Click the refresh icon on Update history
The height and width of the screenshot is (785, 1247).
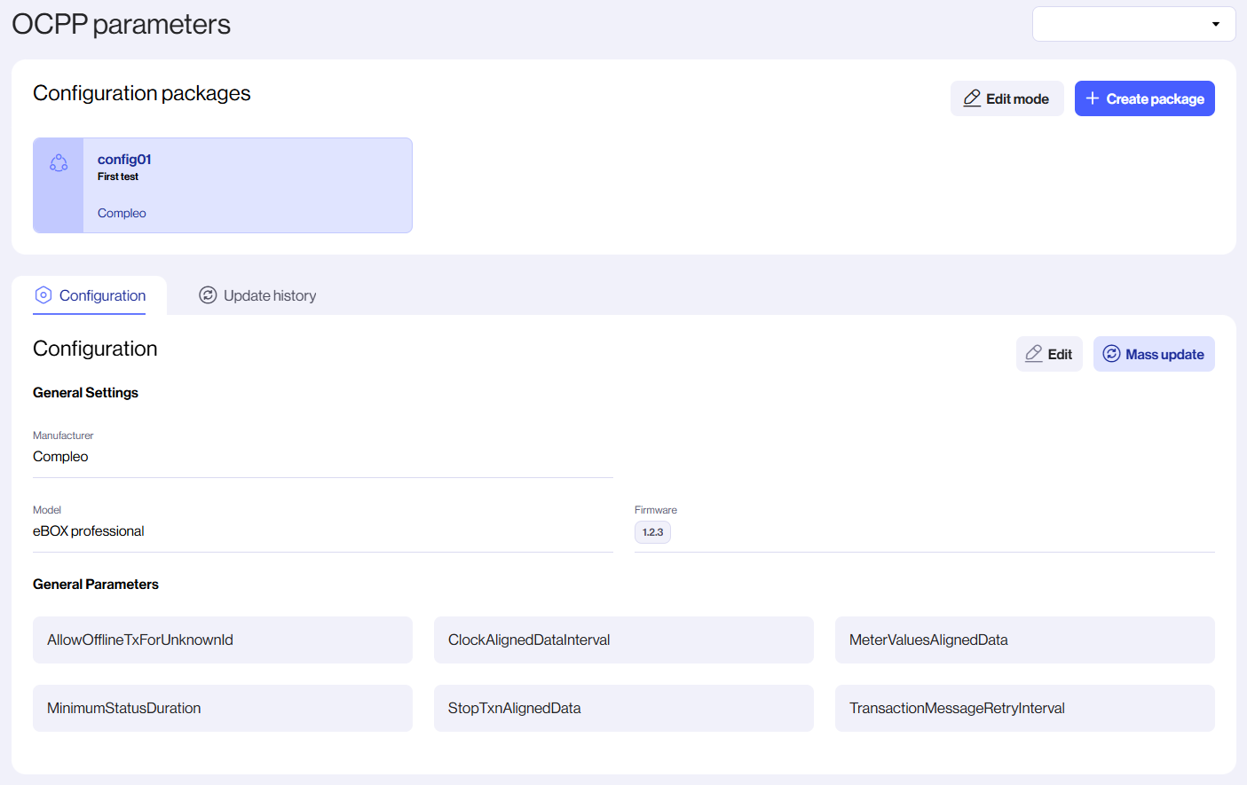tap(208, 295)
